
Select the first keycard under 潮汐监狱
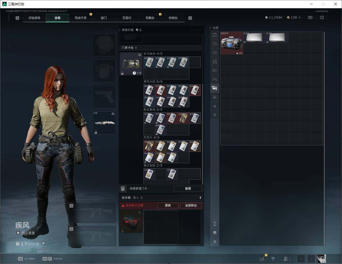pyautogui.click(x=149, y=174)
